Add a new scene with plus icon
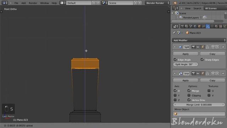The width and height of the screenshot is (227, 128). [135, 3]
